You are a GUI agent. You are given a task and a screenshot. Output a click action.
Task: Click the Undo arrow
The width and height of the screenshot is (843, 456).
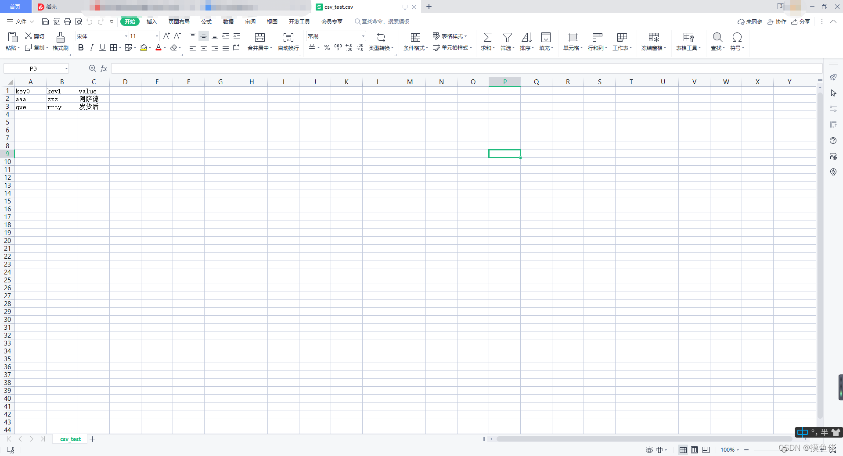[x=90, y=21]
